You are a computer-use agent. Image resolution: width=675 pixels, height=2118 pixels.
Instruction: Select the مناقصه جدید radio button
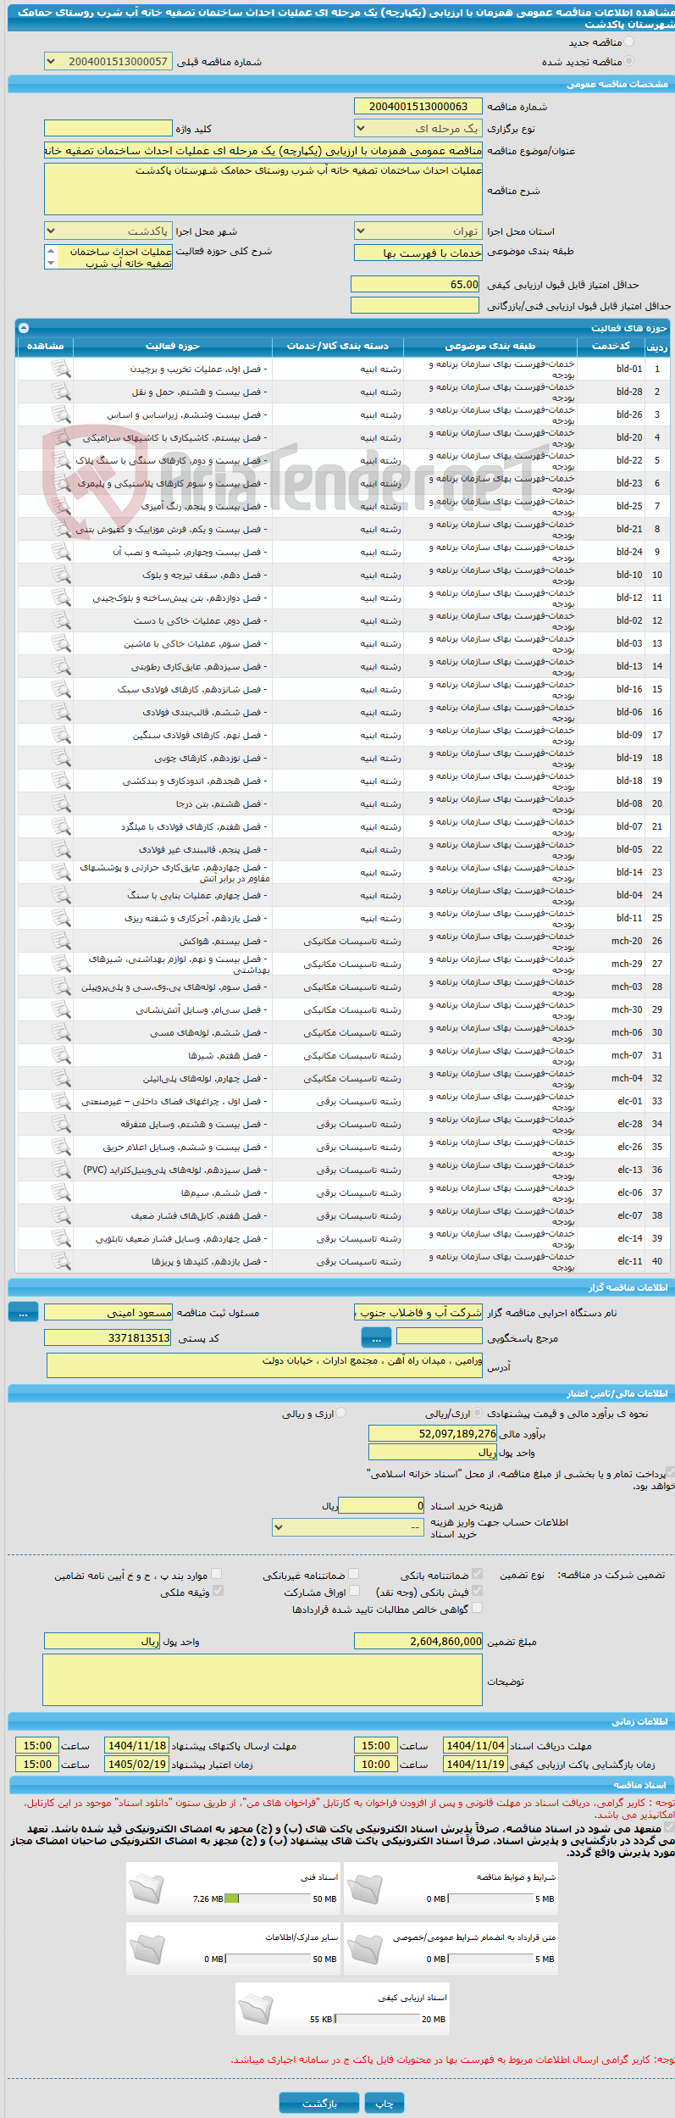click(x=628, y=42)
